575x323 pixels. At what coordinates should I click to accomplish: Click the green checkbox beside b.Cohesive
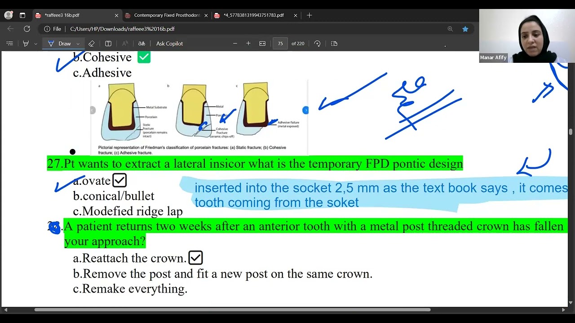click(x=144, y=57)
